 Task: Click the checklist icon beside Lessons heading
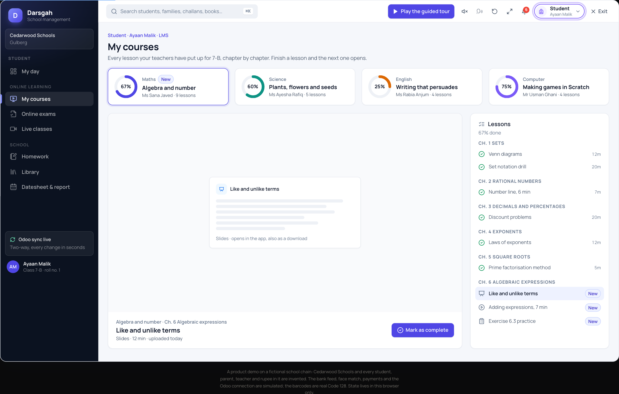coord(482,124)
